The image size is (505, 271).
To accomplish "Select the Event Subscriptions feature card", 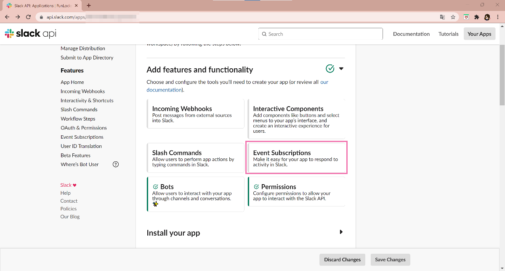I will pos(297,158).
